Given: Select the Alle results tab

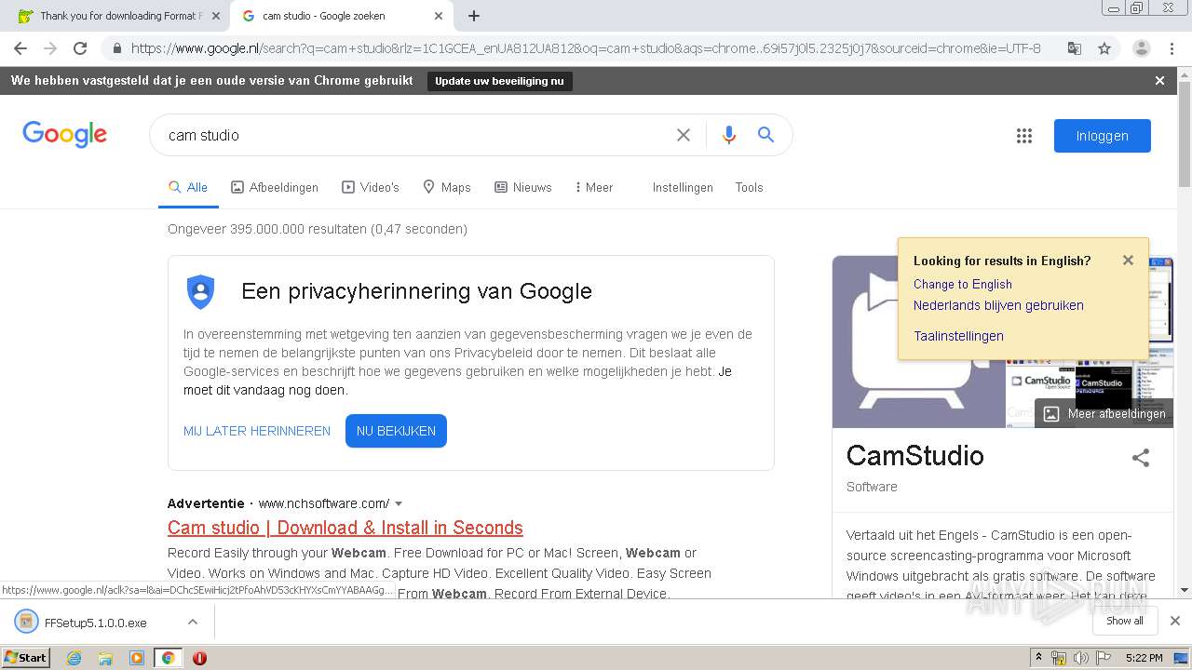Looking at the screenshot, I should [188, 187].
